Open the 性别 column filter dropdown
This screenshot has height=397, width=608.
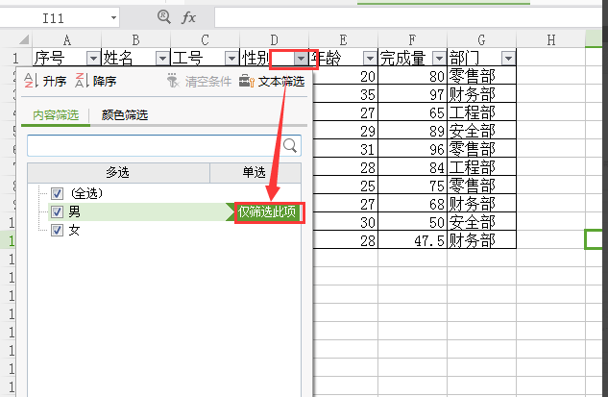[x=302, y=59]
